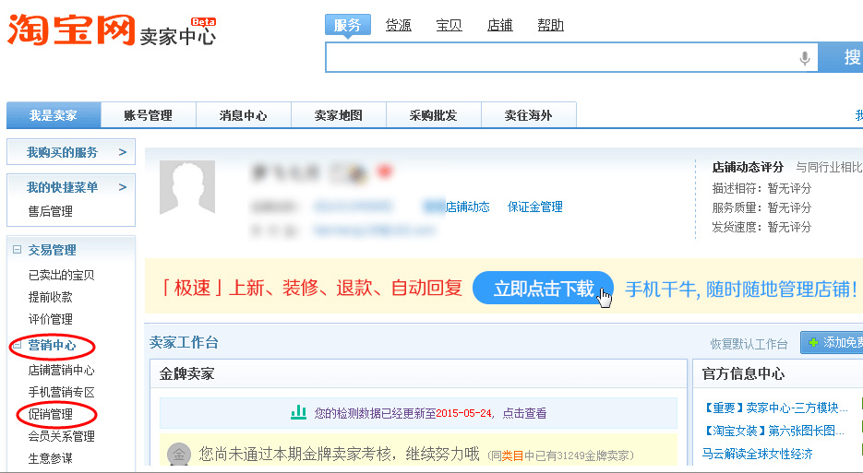863x473 pixels.
Task: Click the 立即点击下载 button
Action: tap(544, 288)
